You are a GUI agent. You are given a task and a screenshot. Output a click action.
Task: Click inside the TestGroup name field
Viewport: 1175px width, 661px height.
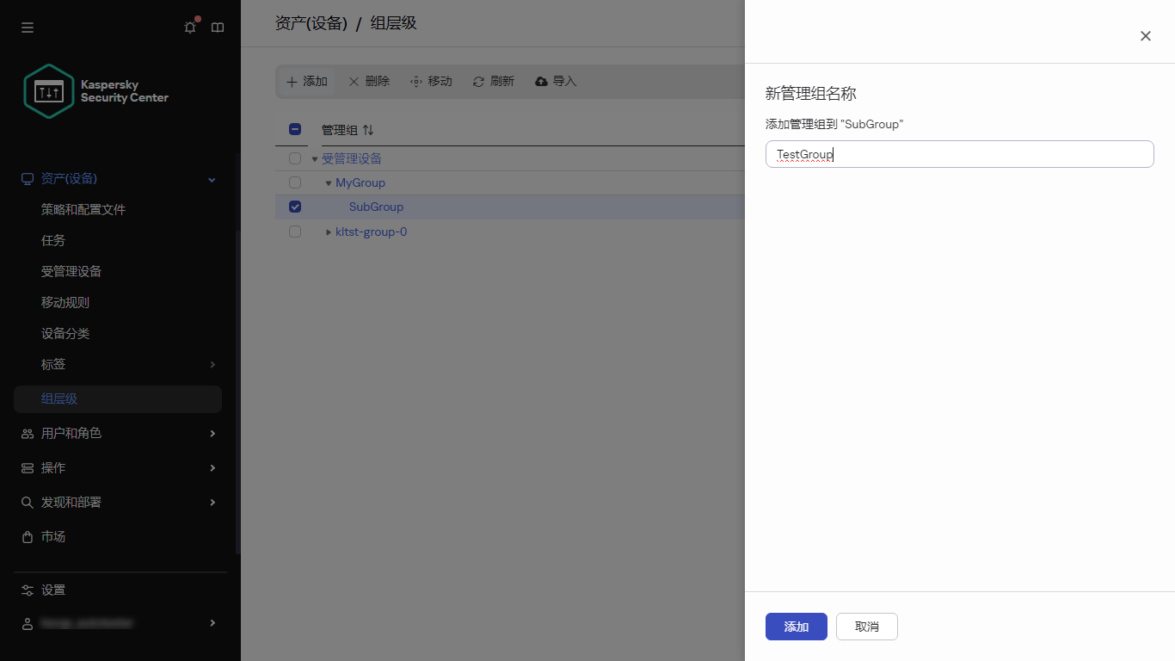point(959,154)
